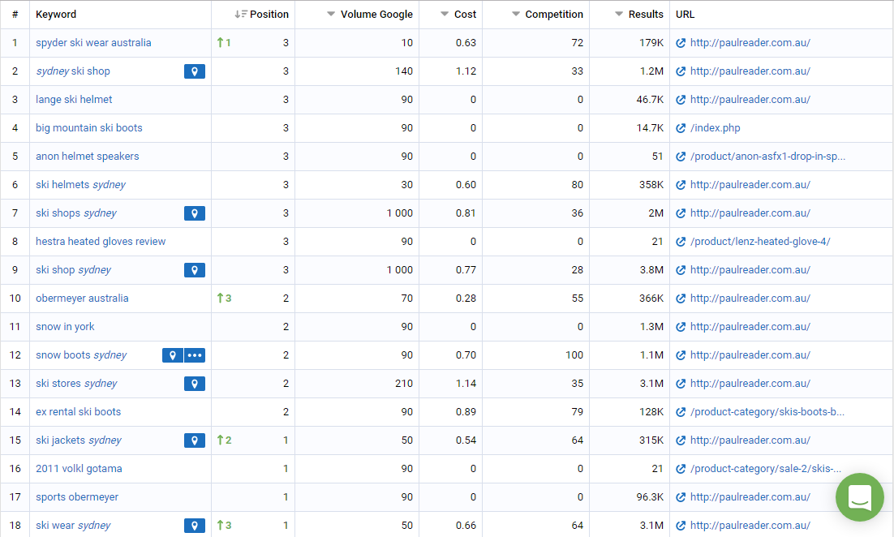The width and height of the screenshot is (894, 537).
Task: Open external link icon for snow in york row
Action: tap(680, 327)
